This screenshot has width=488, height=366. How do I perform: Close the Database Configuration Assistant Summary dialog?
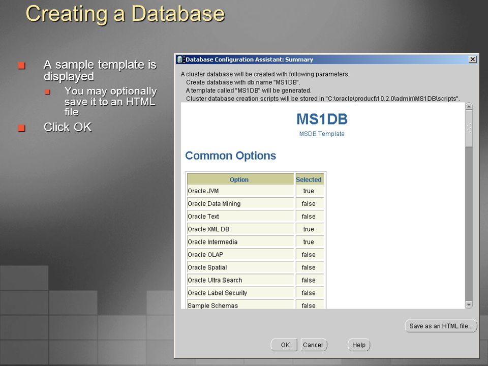[472, 59]
